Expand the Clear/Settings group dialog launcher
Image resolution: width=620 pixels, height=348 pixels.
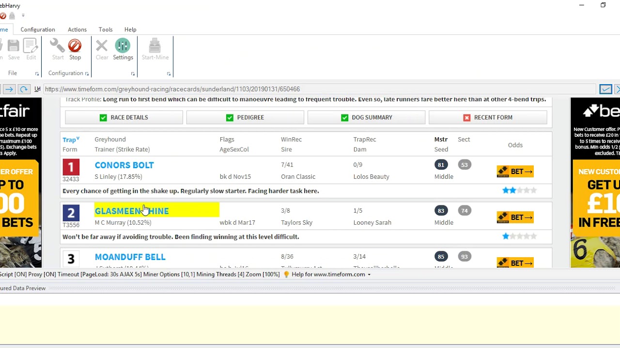[133, 74]
